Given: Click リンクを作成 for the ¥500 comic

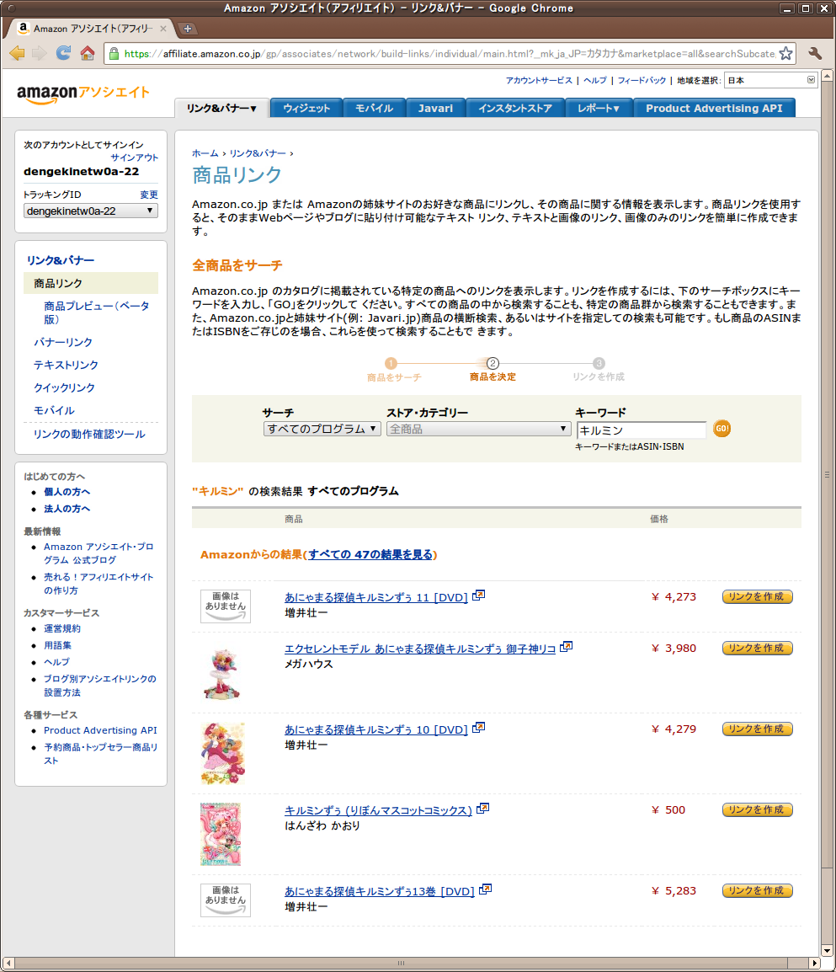Looking at the screenshot, I should 757,809.
